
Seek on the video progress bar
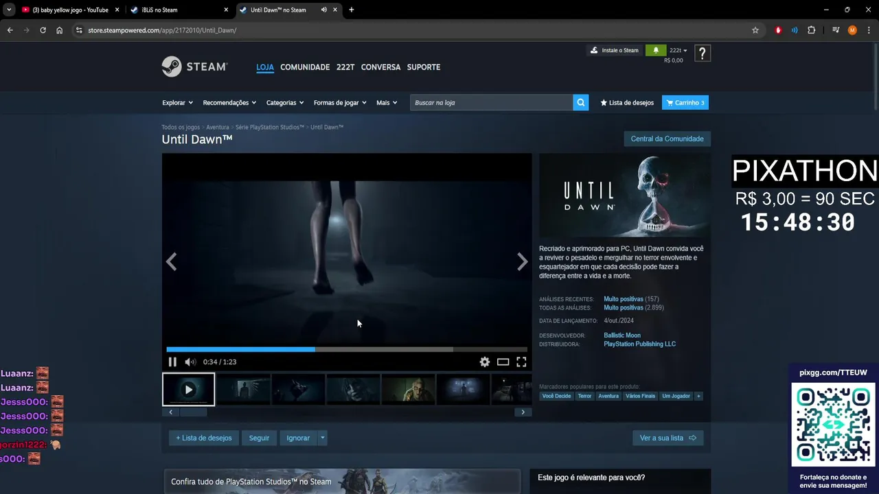click(347, 349)
